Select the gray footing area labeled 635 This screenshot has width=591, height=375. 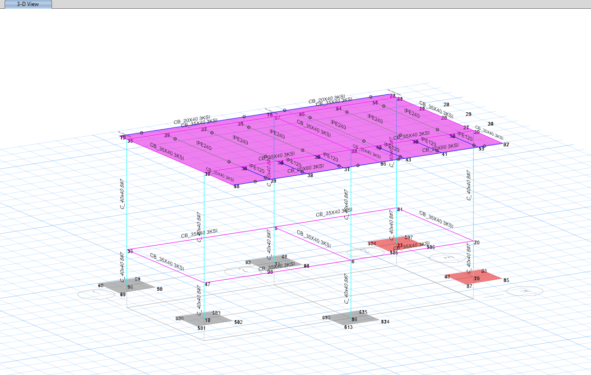pos(351,318)
